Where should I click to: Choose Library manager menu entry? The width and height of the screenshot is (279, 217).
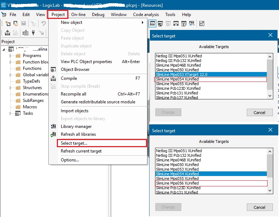tap(98, 126)
